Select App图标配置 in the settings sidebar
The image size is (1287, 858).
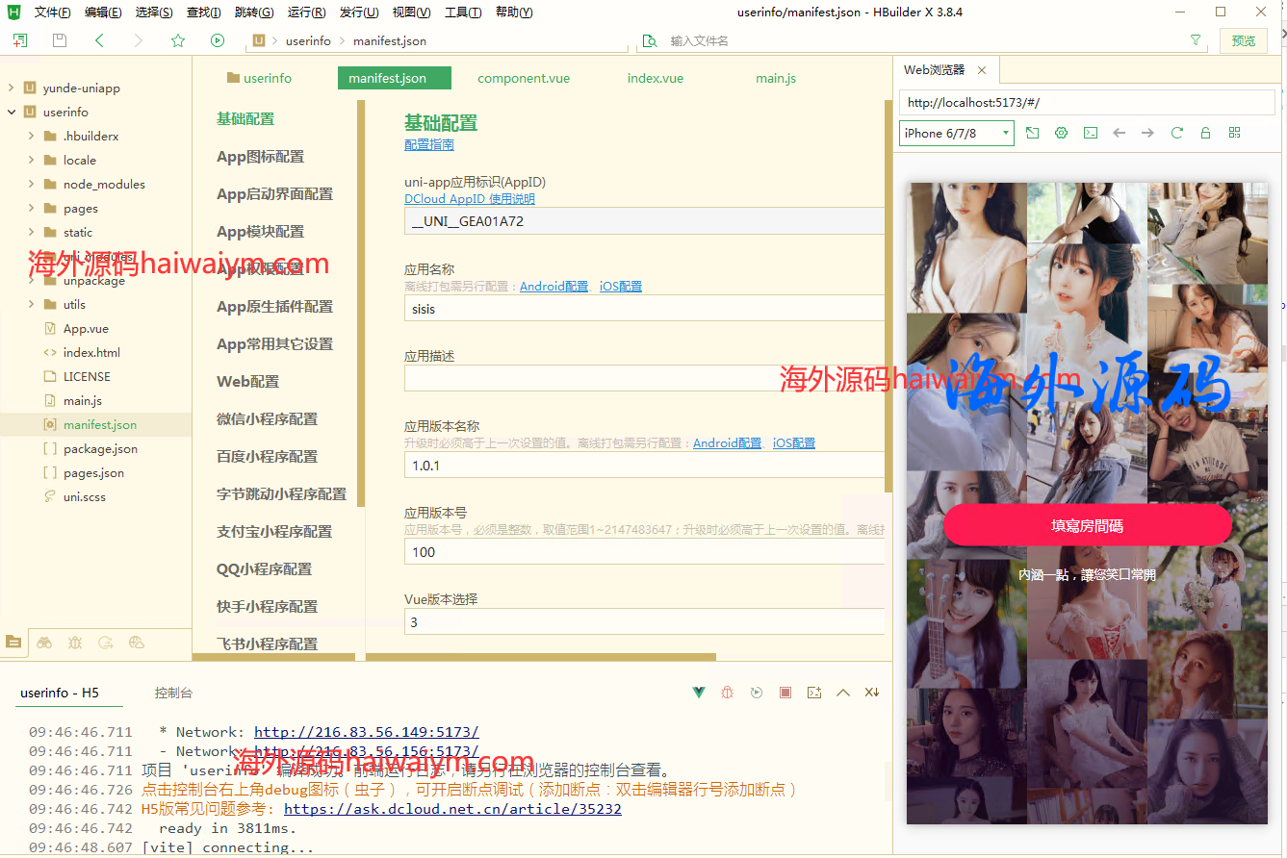click(260, 157)
